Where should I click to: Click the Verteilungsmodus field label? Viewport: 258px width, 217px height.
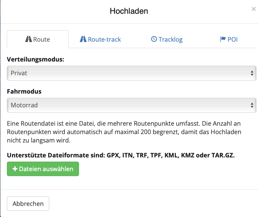[35, 60]
